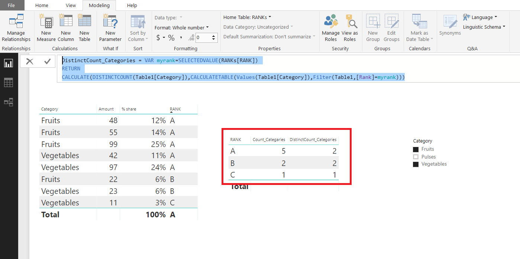The width and height of the screenshot is (520, 259).
Task: Click Category slicer title
Action: [423, 141]
